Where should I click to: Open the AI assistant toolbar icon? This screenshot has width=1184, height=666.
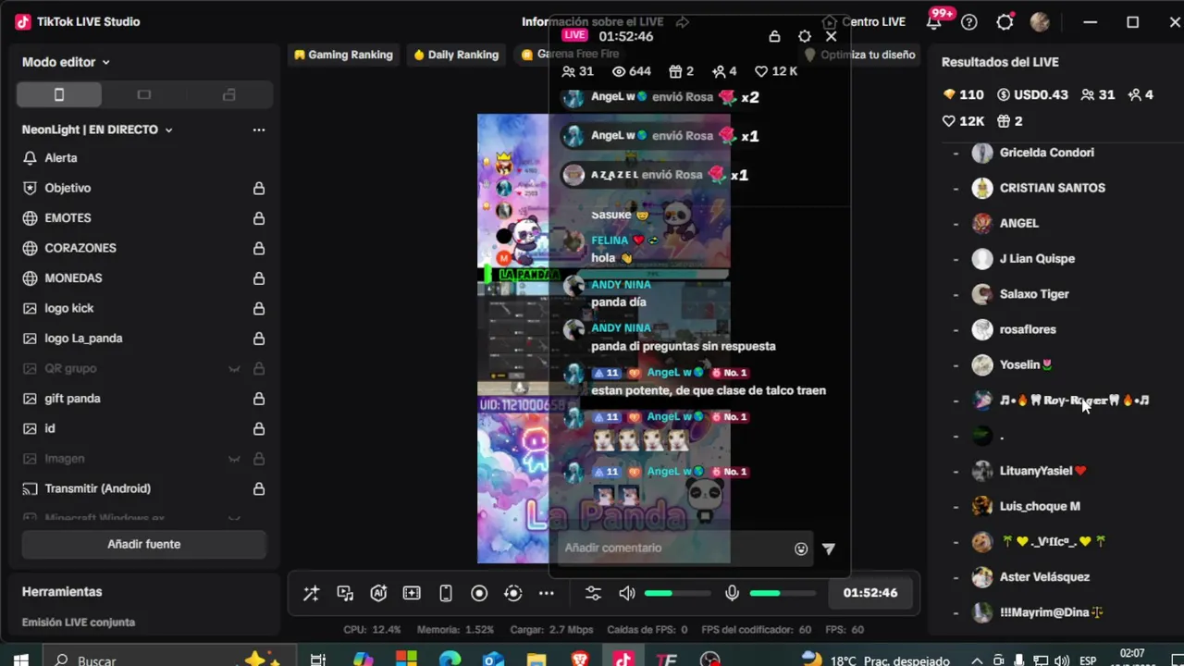[x=378, y=594]
